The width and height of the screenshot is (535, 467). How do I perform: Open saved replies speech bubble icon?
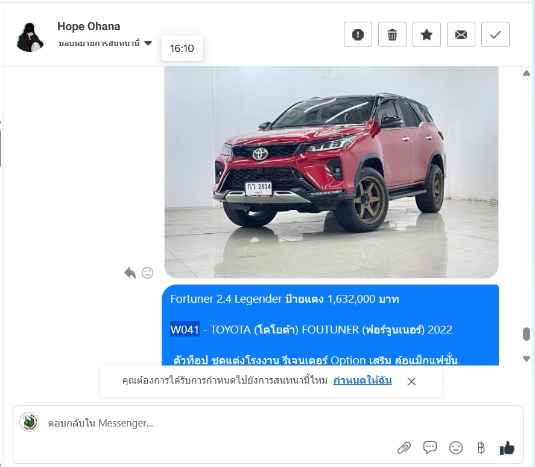[430, 448]
